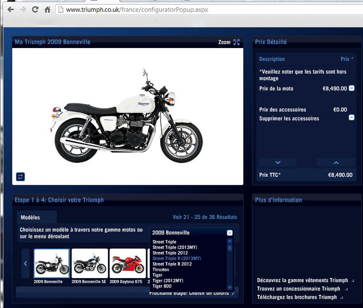The image size is (363, 308).
Task: Select Street Triple R (2013MY) option
Action: (x=177, y=259)
